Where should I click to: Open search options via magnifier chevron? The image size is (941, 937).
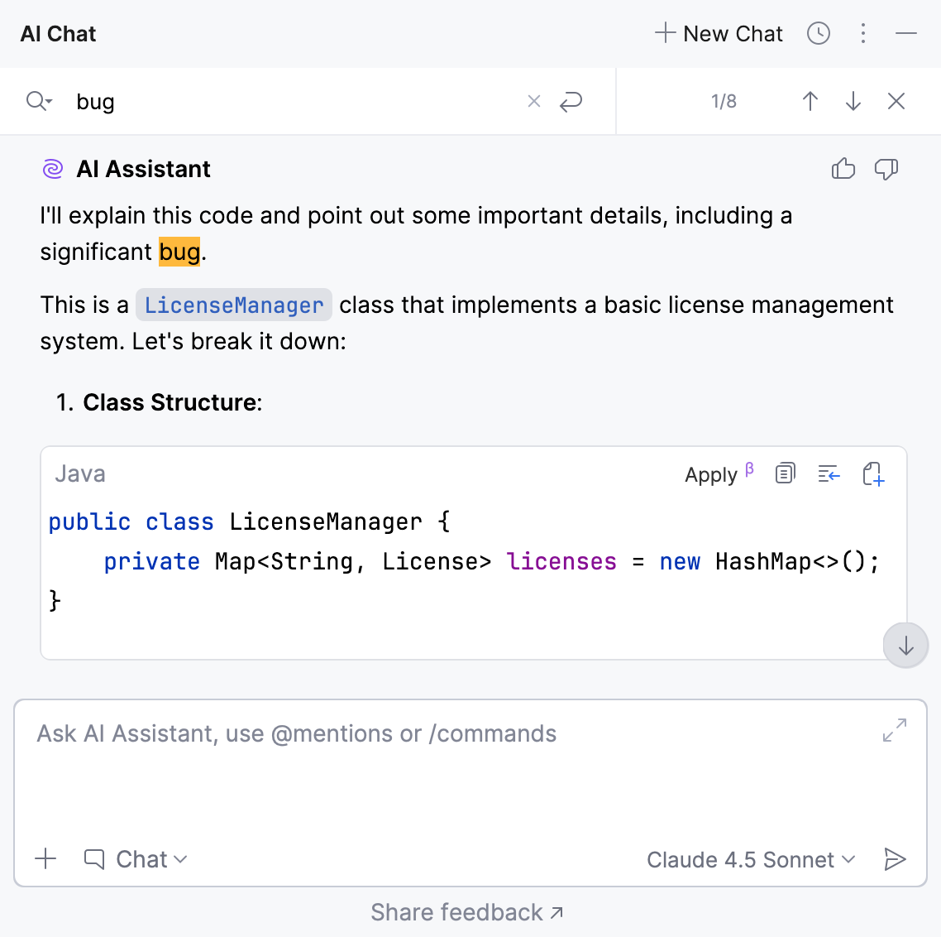tap(38, 101)
